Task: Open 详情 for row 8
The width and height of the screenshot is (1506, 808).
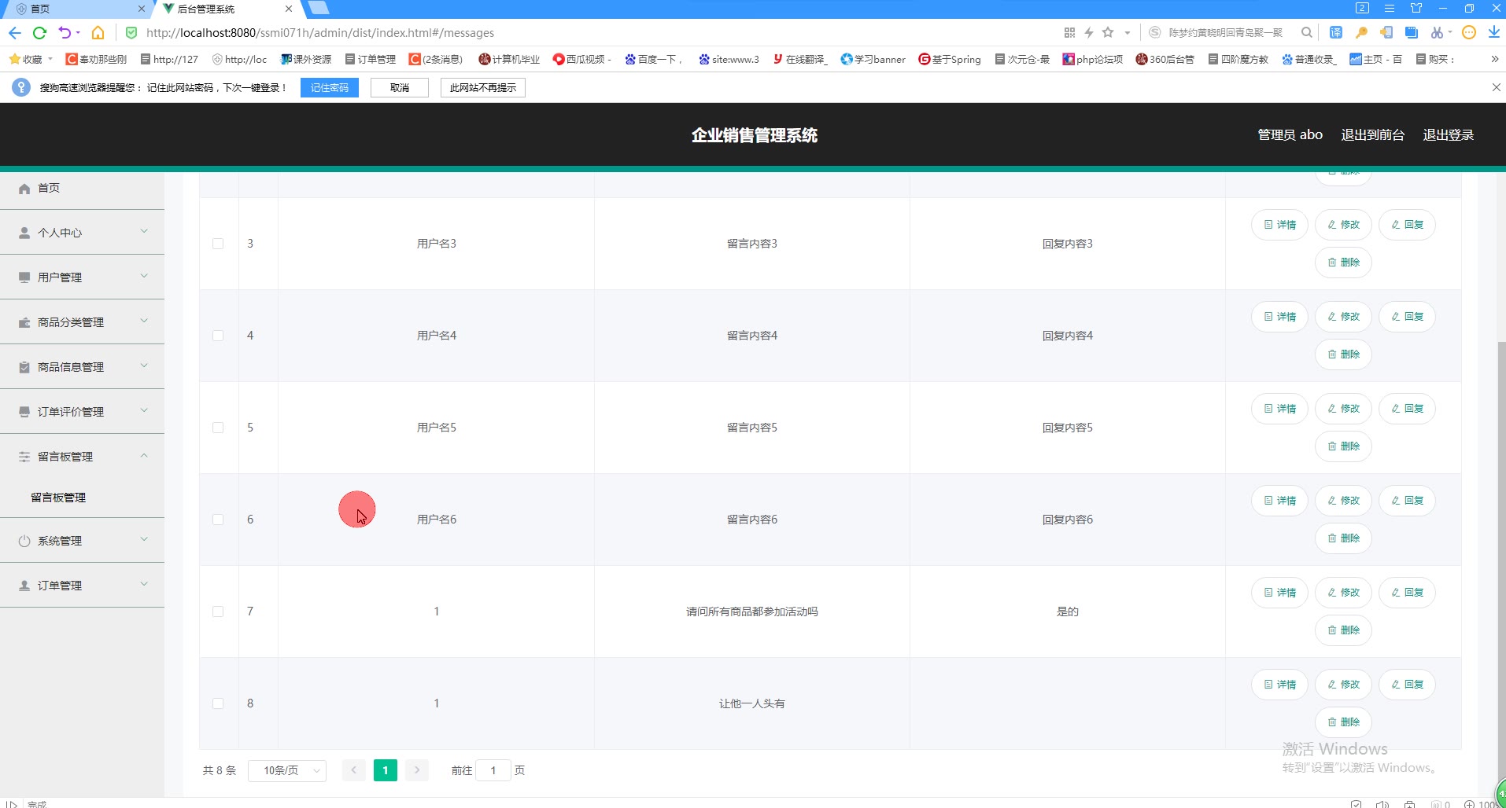Action: pos(1279,685)
